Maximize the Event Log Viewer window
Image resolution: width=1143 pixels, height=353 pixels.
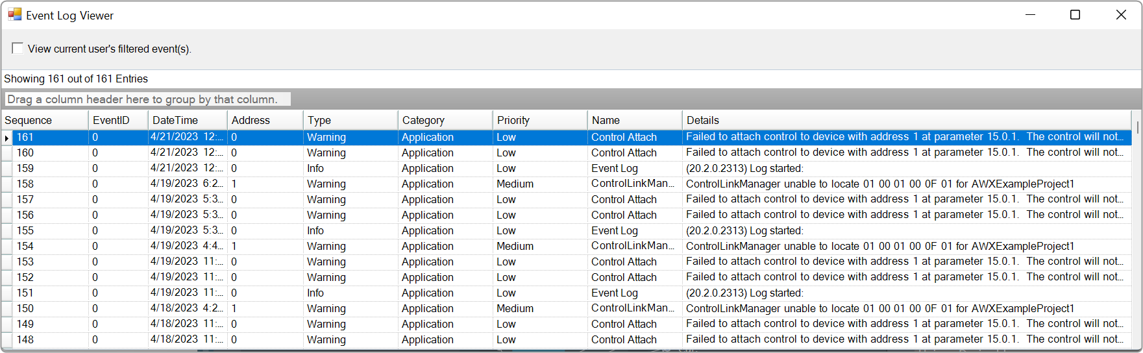click(1075, 14)
